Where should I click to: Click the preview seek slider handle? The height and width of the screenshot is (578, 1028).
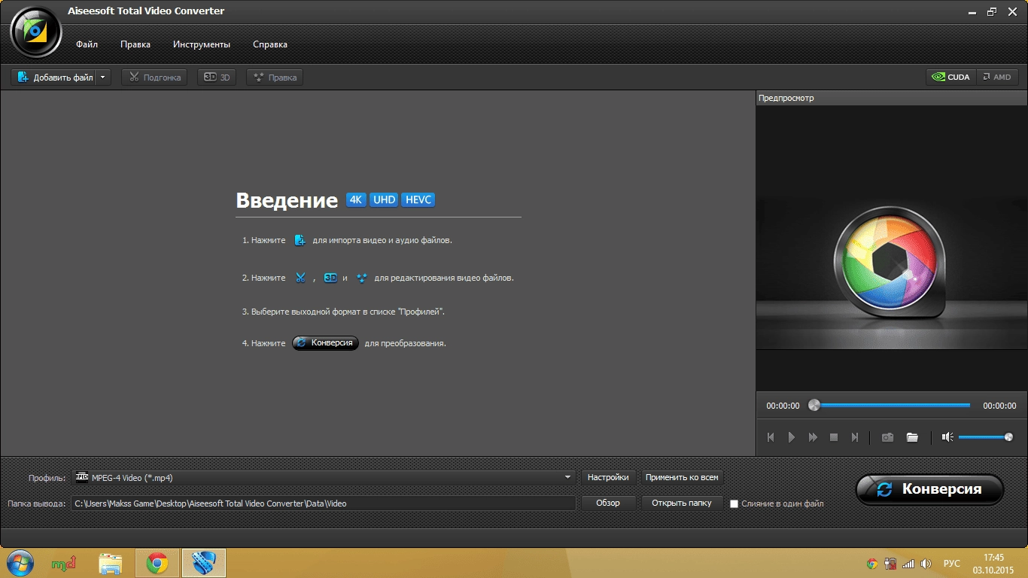pyautogui.click(x=814, y=405)
